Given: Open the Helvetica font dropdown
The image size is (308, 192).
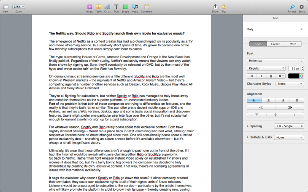Looking at the screenshot, I should click(x=275, y=61).
